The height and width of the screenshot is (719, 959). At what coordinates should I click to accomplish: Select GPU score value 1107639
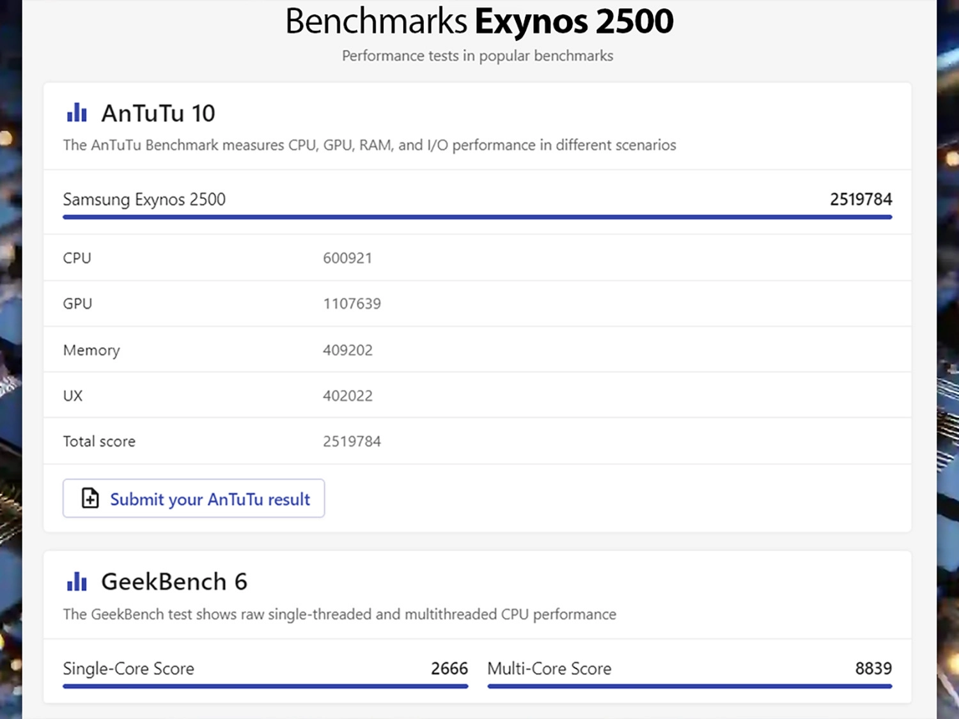(352, 304)
